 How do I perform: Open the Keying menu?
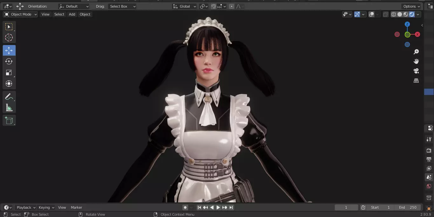point(46,207)
